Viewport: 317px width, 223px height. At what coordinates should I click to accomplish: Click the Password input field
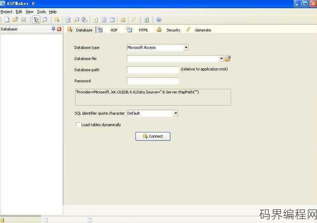[153, 81]
